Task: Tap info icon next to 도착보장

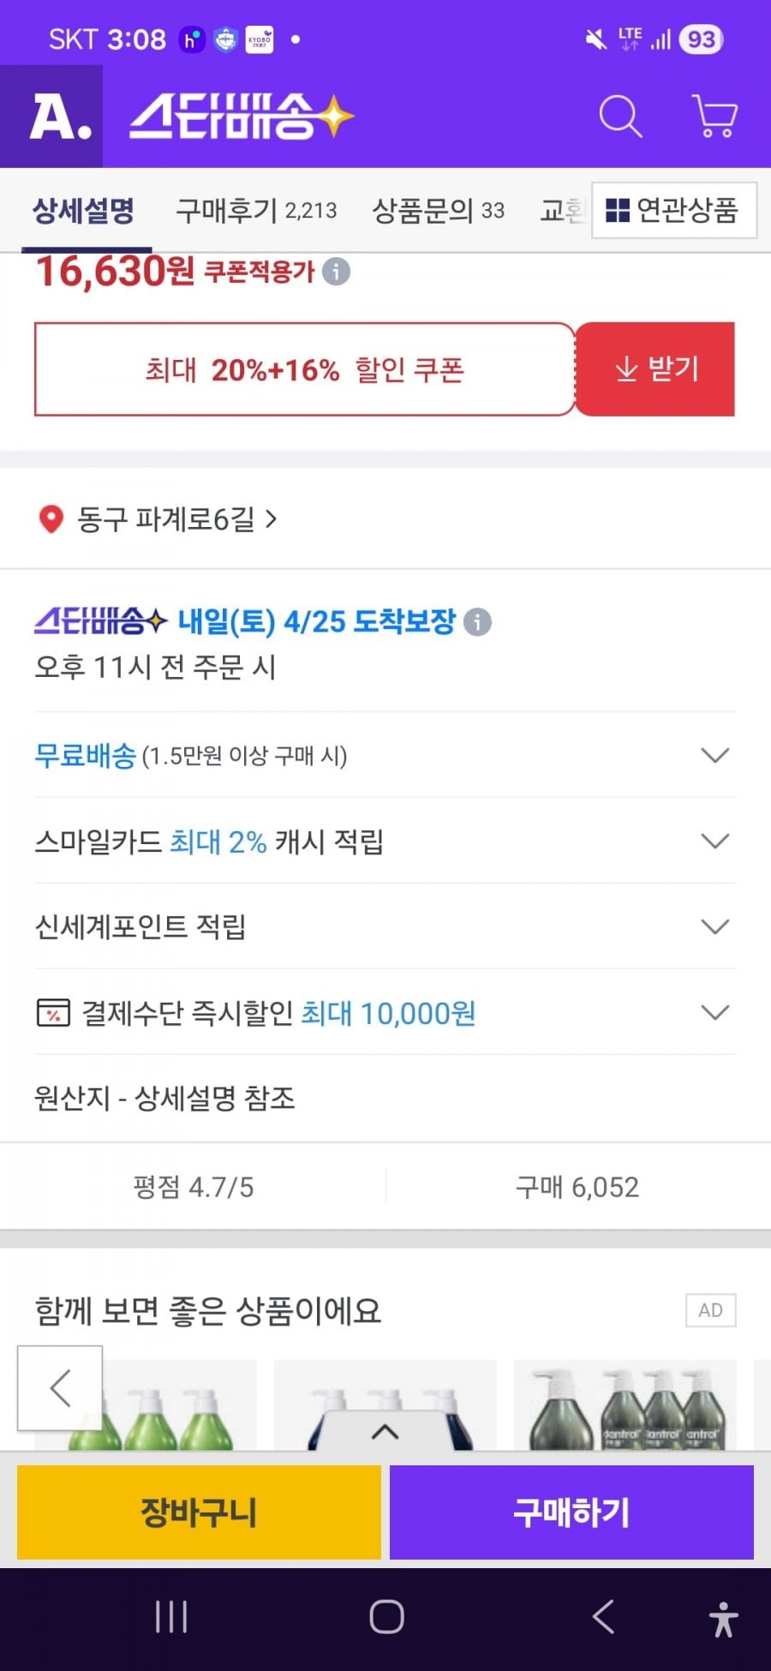Action: pos(477,622)
